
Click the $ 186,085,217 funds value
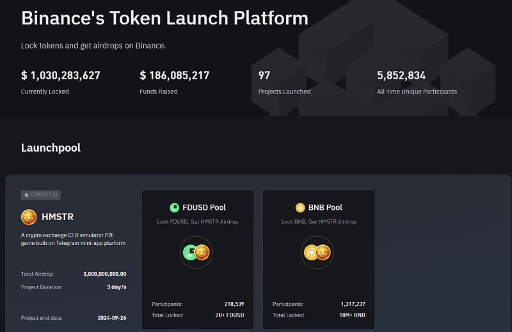174,75
